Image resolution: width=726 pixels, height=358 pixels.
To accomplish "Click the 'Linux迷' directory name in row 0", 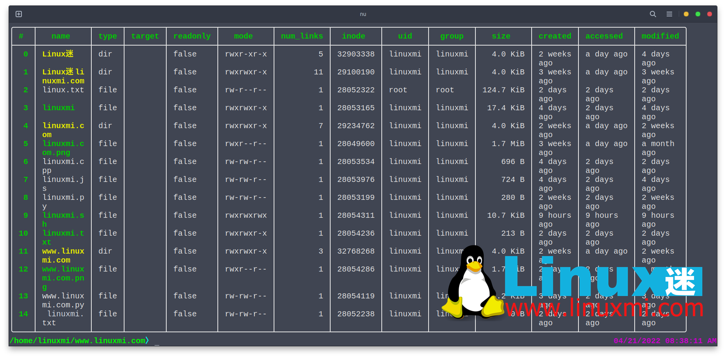I will coord(58,54).
